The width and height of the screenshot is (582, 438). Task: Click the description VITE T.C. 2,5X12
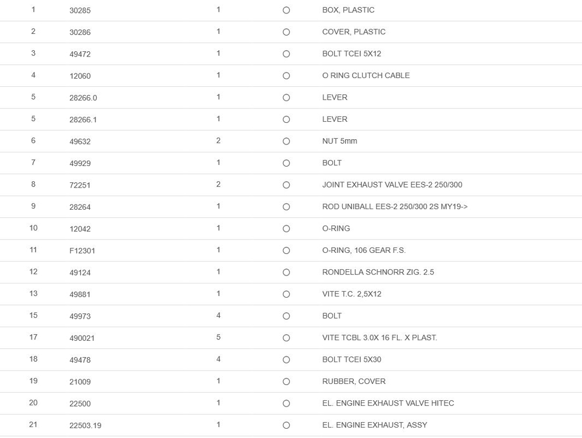point(352,294)
